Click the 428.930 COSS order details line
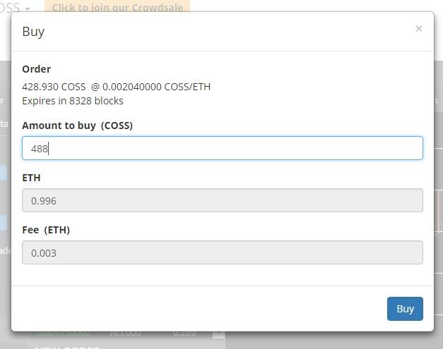This screenshot has width=443, height=349. [x=117, y=87]
